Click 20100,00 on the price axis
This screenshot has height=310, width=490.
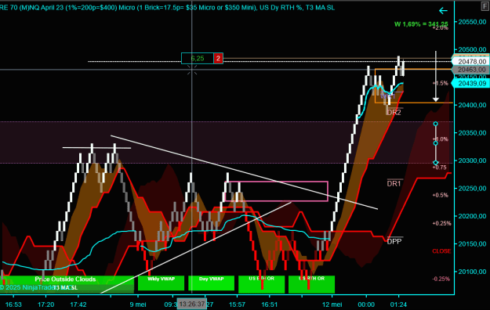click(x=472, y=272)
